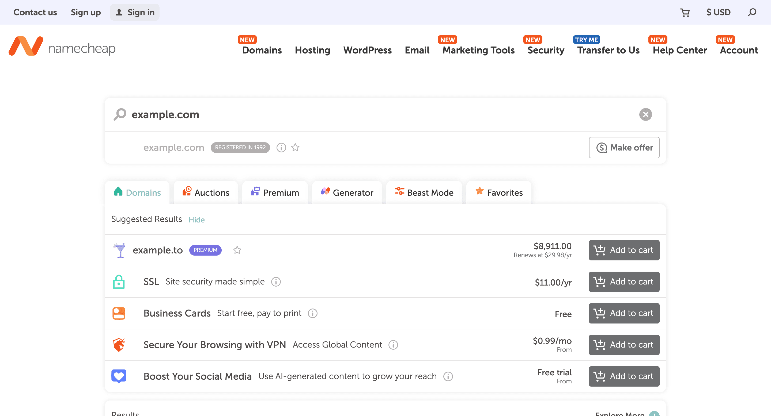This screenshot has width=771, height=416.
Task: Click the REGISTERED IN 1992 badge
Action: click(x=240, y=148)
